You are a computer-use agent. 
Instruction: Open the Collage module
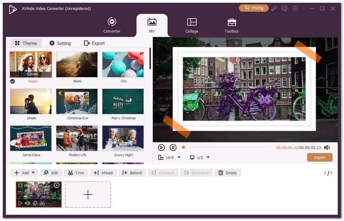[x=192, y=25]
